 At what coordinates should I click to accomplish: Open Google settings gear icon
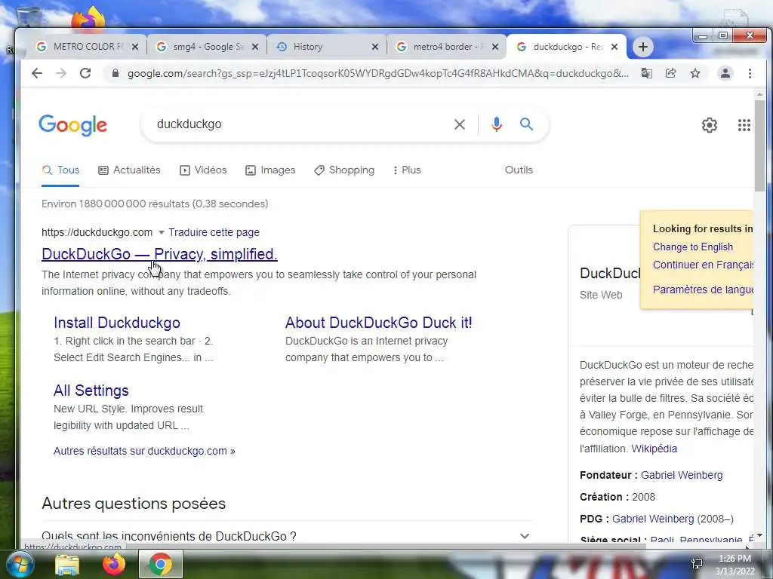(710, 125)
